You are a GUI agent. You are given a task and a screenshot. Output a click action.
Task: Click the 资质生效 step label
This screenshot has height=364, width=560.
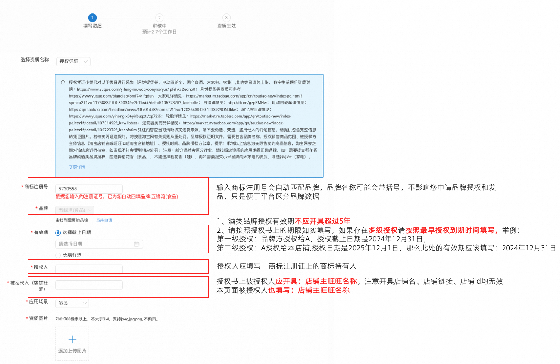click(226, 26)
